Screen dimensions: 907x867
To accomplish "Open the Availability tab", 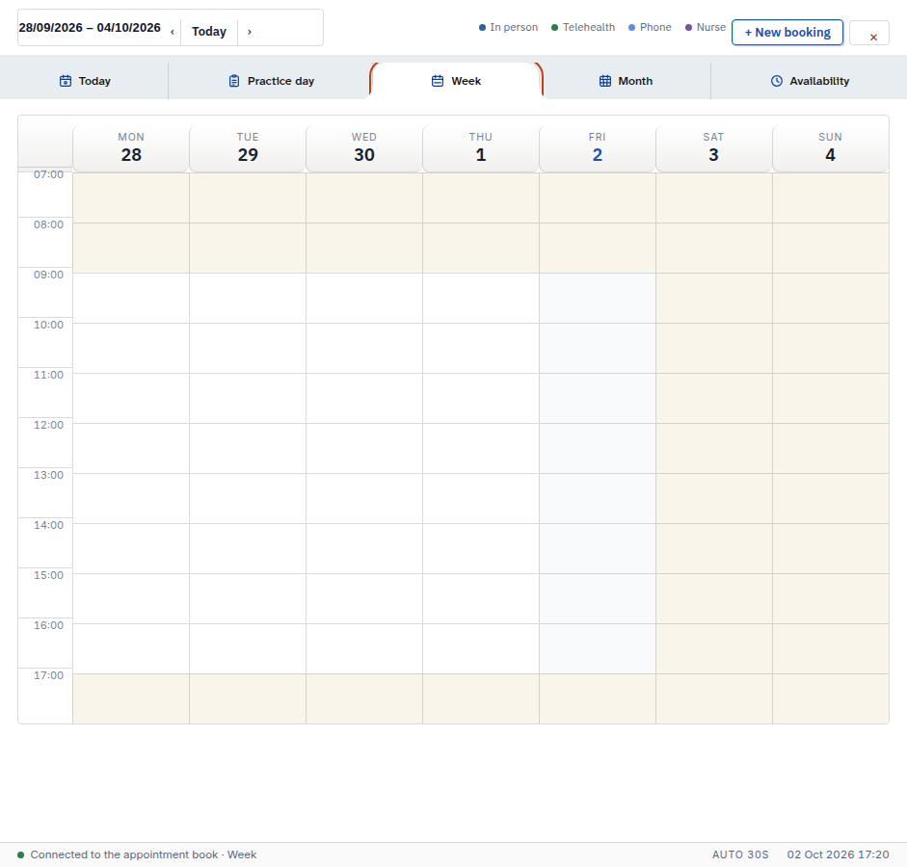I will point(810,81).
